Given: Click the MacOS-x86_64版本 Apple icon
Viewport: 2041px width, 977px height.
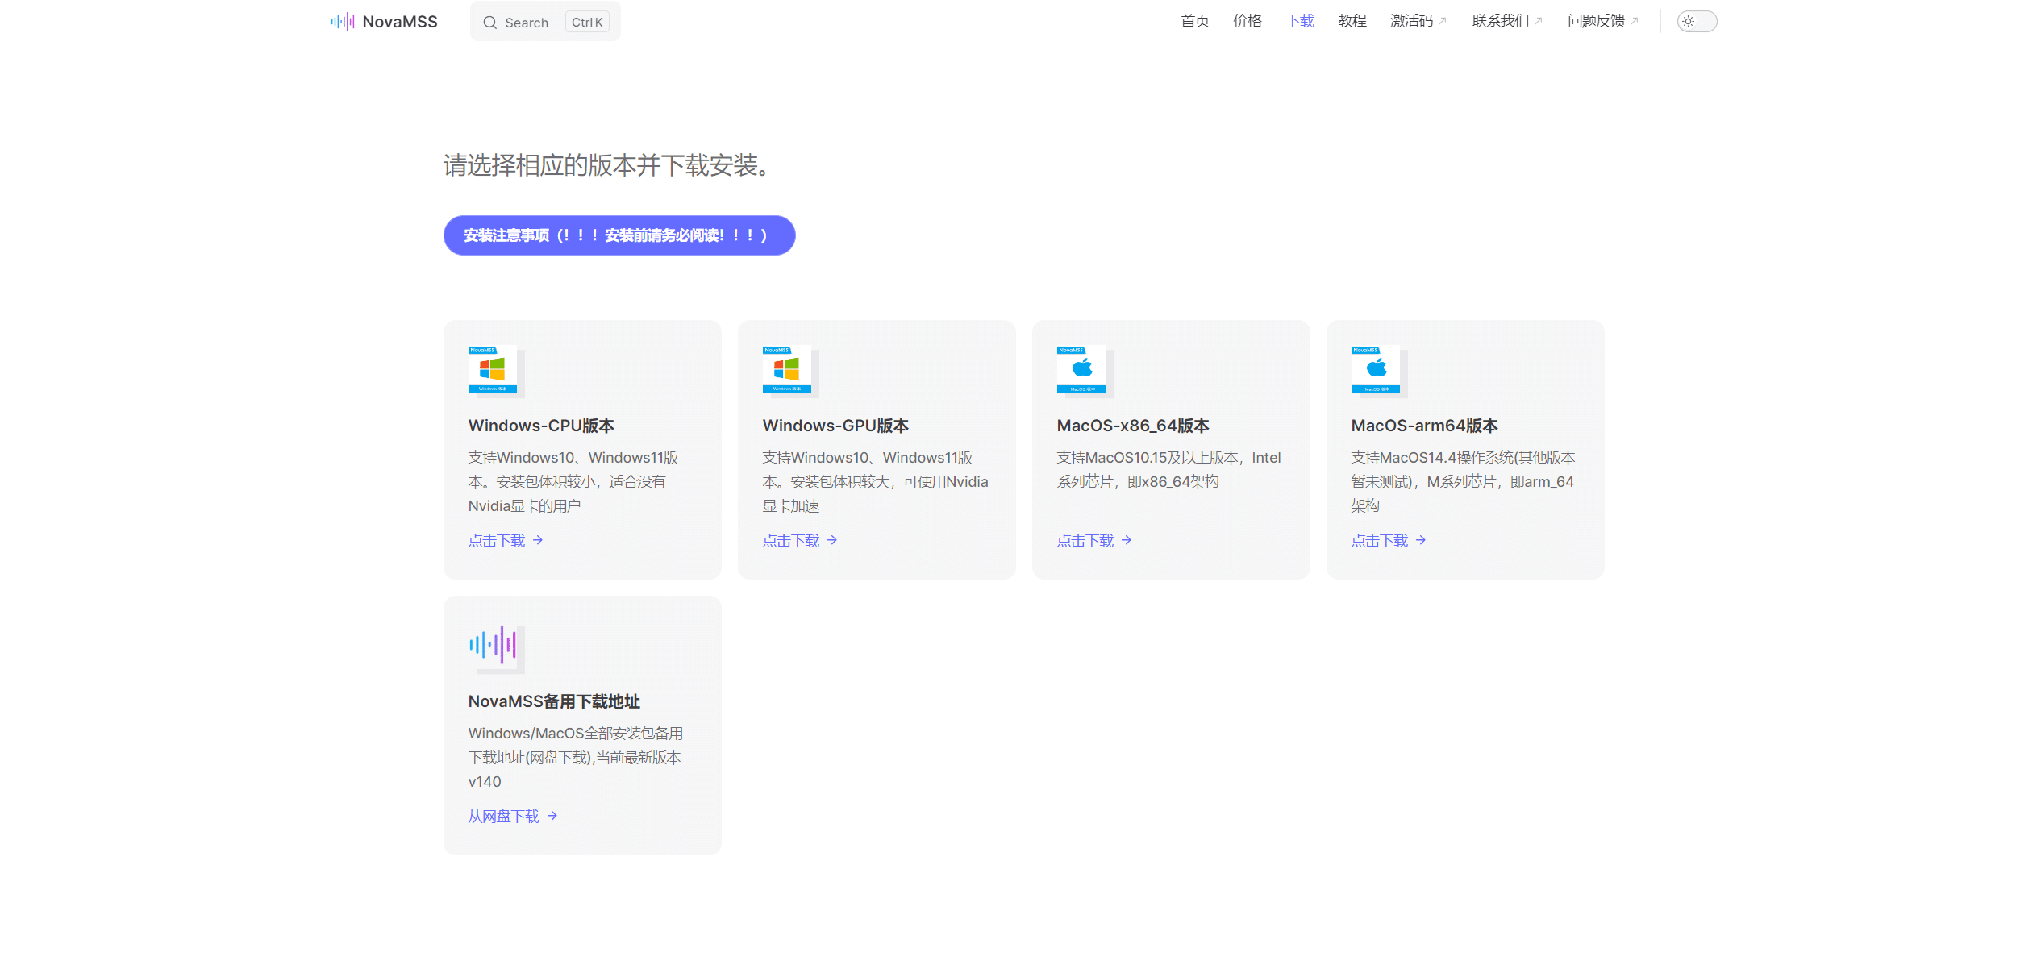Looking at the screenshot, I should (1082, 371).
